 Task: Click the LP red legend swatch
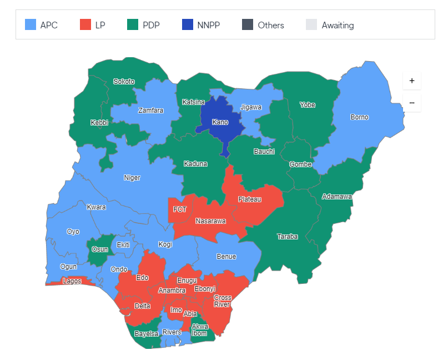(x=85, y=24)
